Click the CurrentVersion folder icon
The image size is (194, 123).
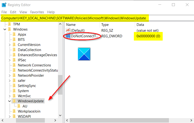(x=14, y=45)
